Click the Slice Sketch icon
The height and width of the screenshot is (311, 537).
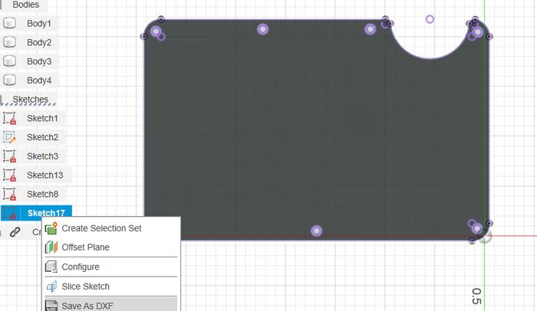[51, 286]
